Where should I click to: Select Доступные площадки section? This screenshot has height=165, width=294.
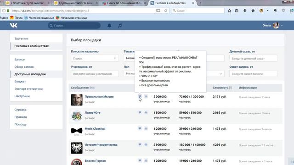pyautogui.click(x=30, y=74)
